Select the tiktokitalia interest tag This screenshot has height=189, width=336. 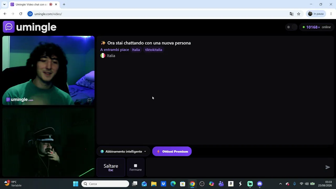tap(154, 50)
